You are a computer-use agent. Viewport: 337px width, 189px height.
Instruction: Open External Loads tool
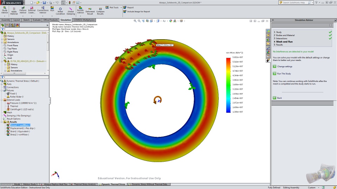[x=32, y=10]
